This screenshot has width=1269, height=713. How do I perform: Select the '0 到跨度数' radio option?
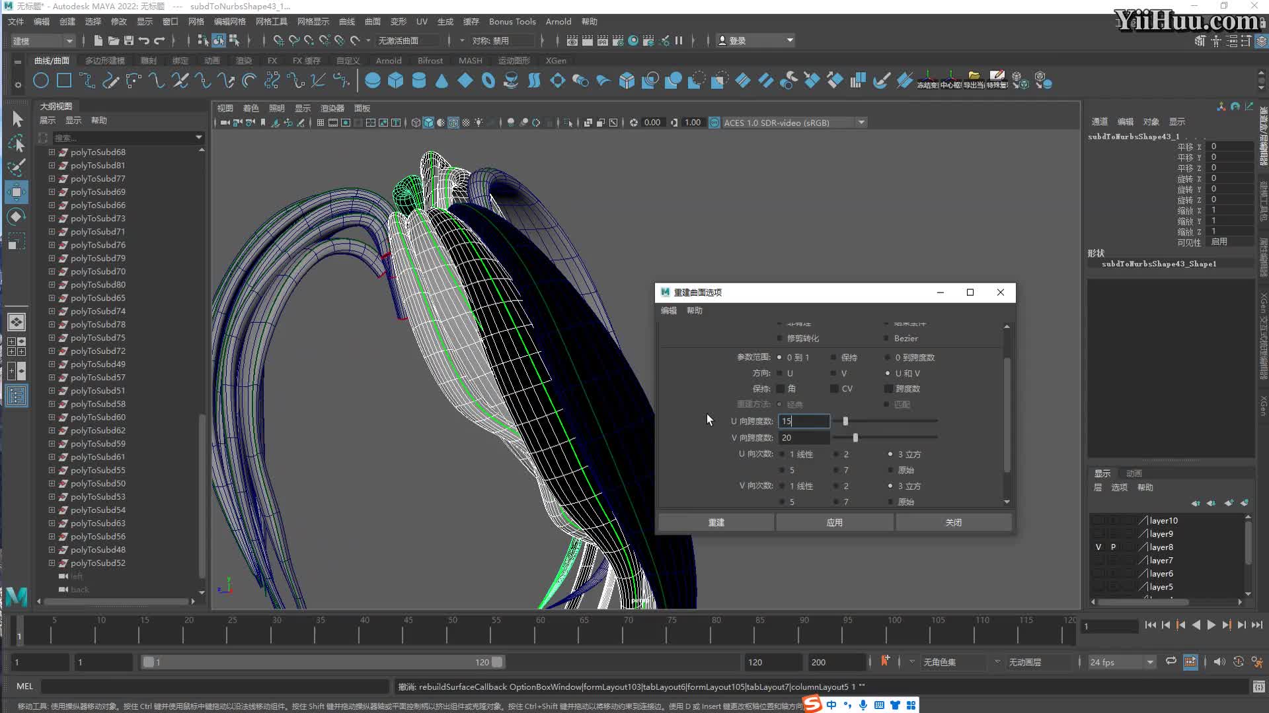tap(888, 357)
